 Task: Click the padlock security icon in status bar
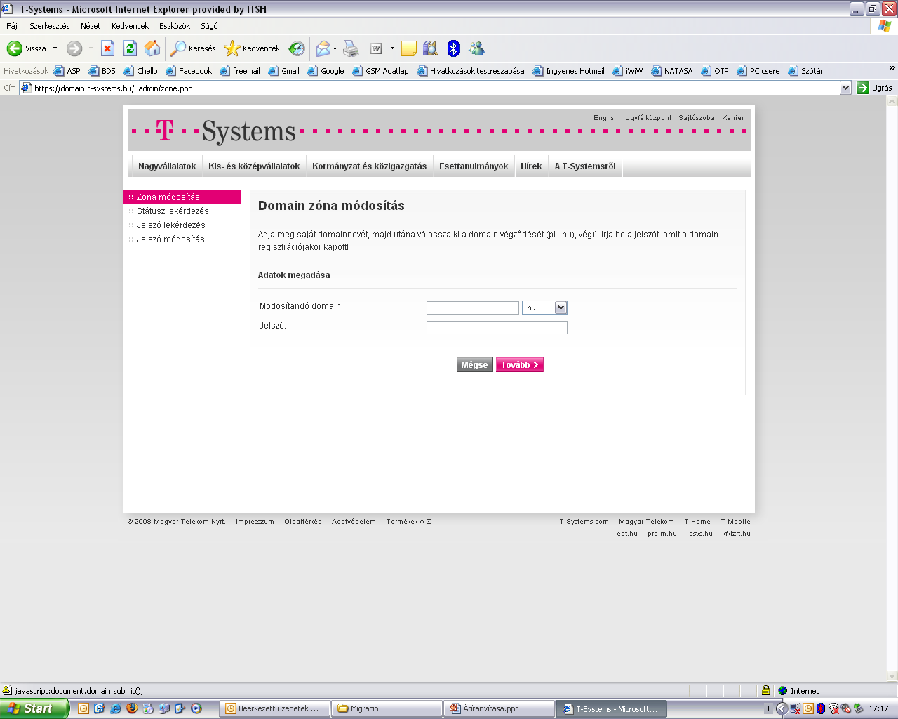tap(766, 690)
